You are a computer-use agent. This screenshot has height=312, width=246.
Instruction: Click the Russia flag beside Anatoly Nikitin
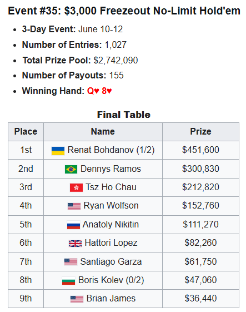coord(73,225)
